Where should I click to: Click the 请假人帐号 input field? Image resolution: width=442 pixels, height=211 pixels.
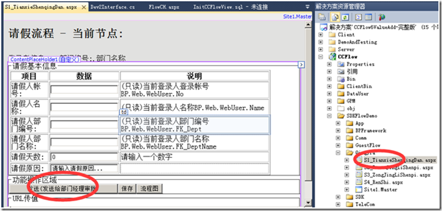(x=84, y=89)
